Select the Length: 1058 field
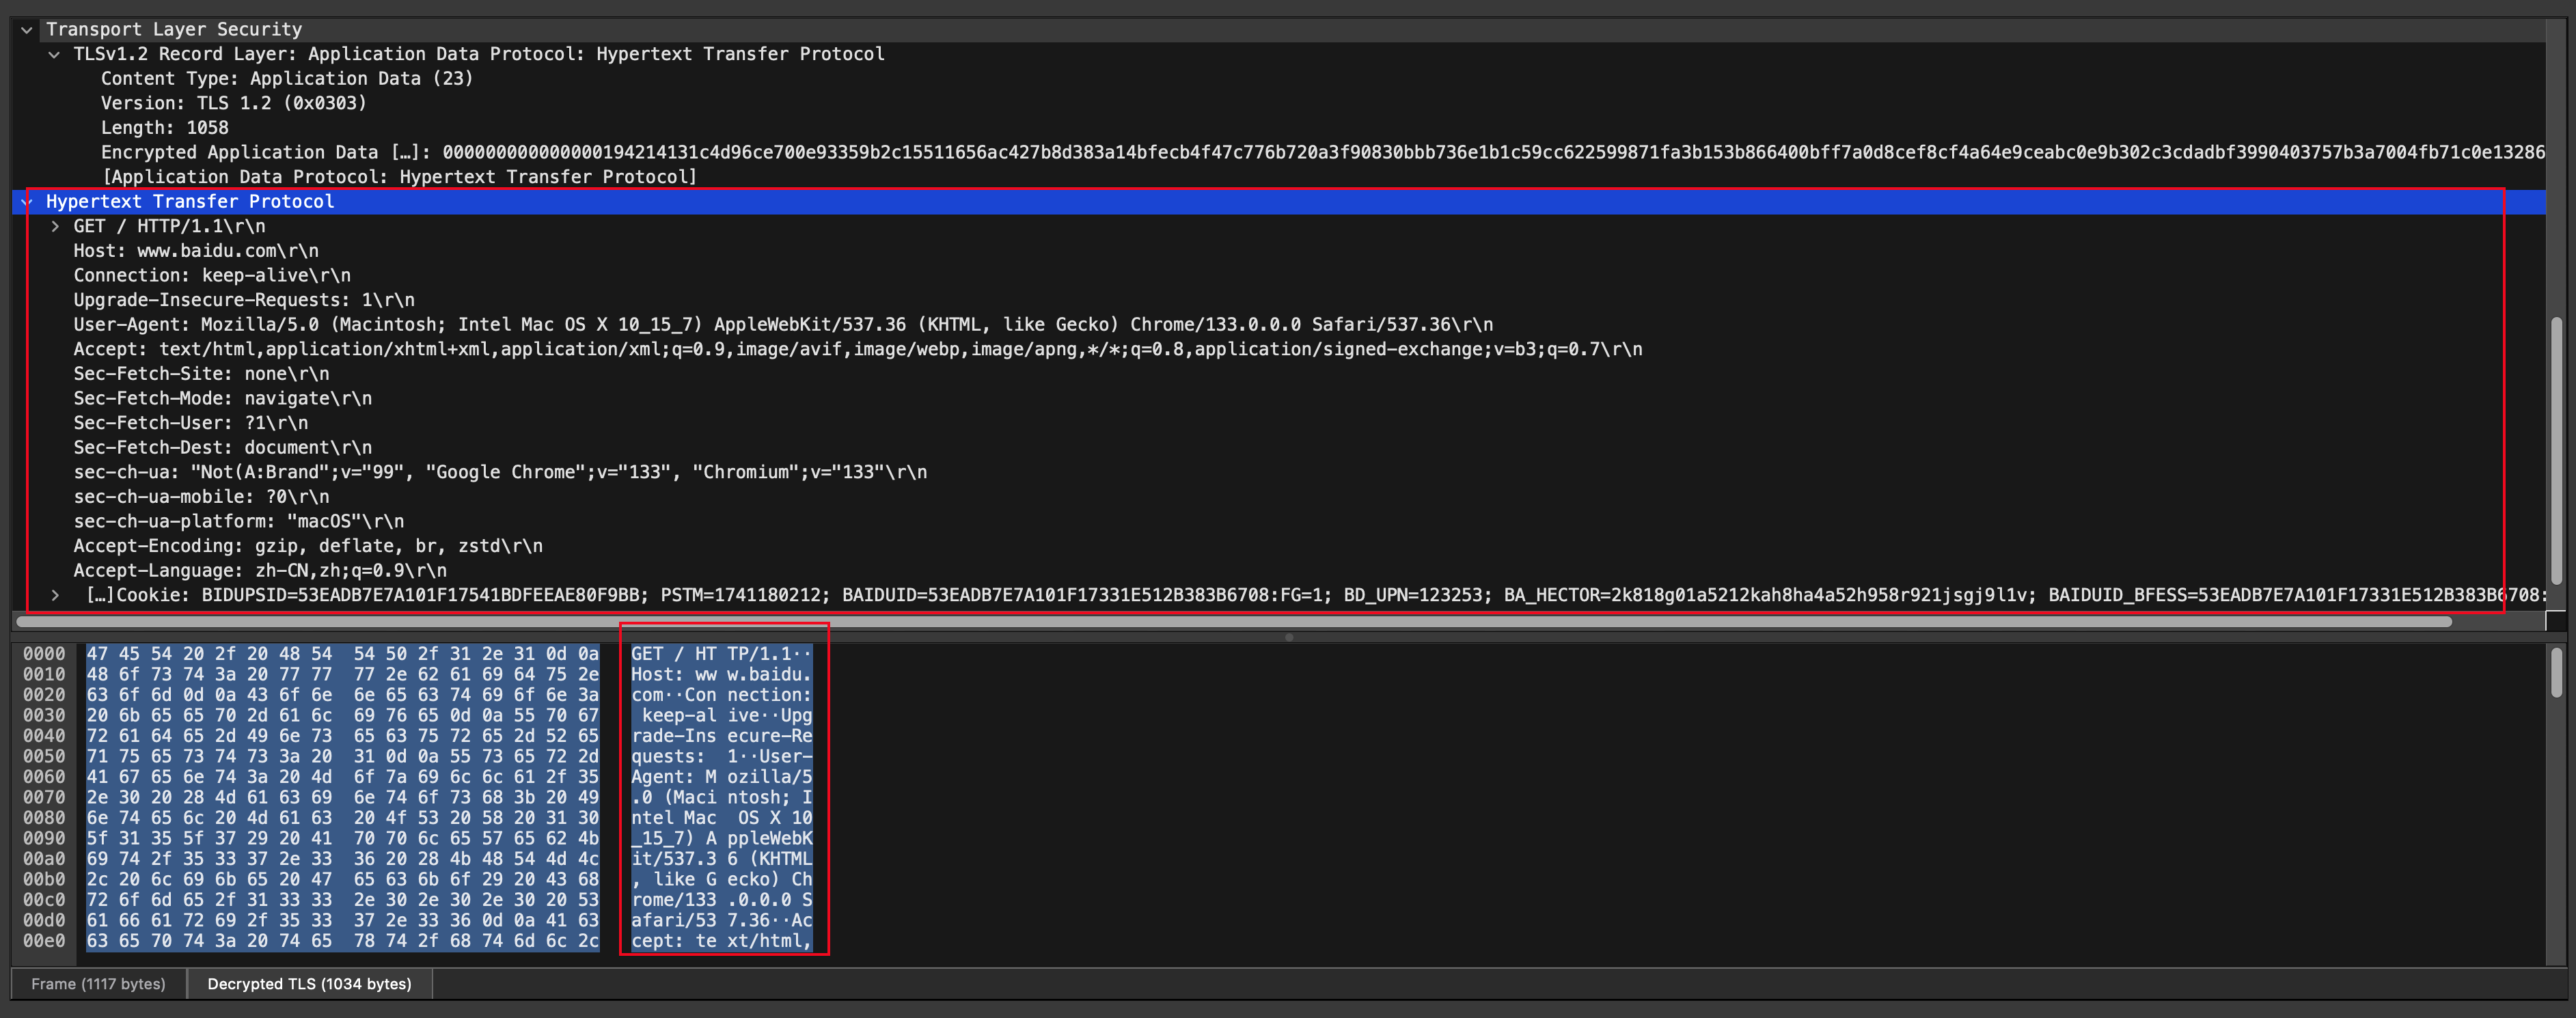 [164, 128]
